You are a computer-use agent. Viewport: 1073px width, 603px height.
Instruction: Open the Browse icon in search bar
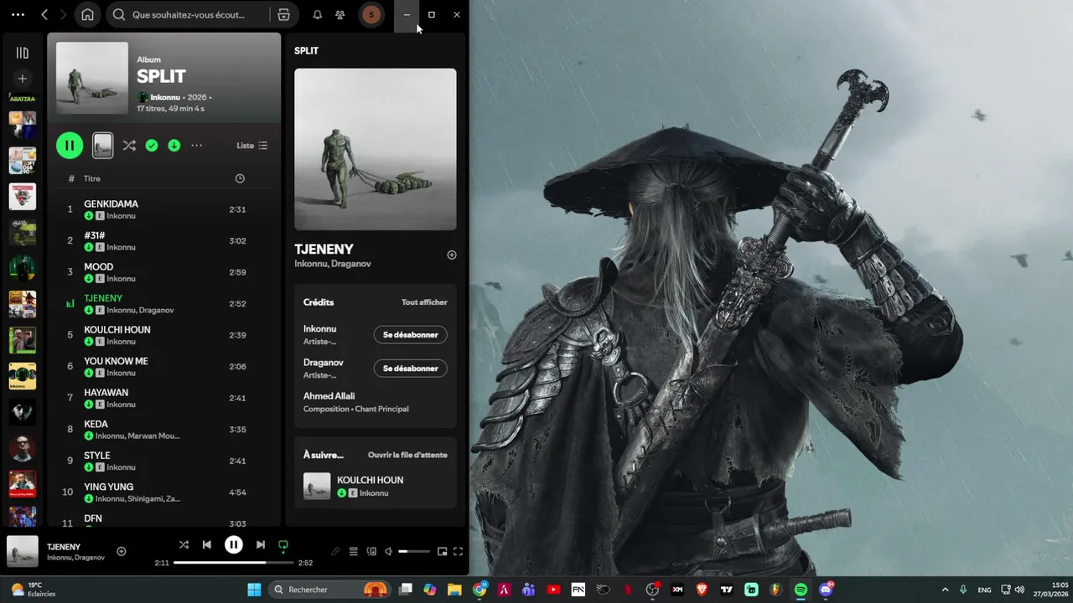[284, 14]
